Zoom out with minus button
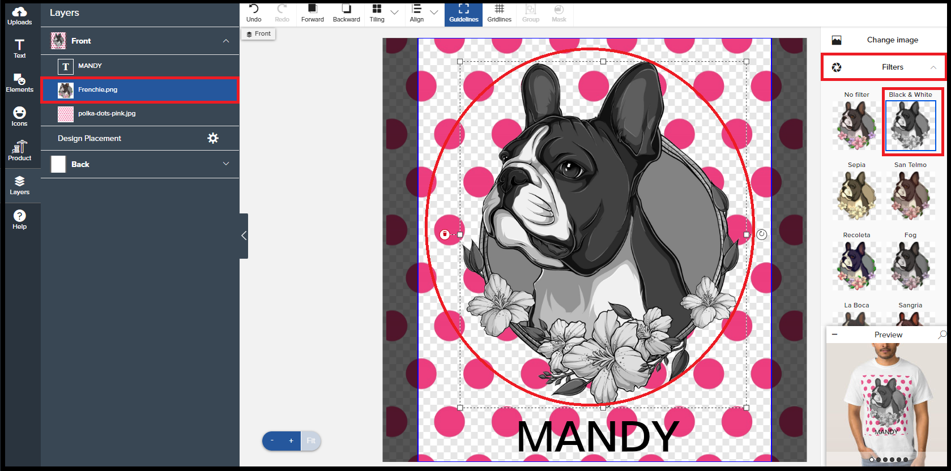Viewport: 951px width, 471px height. 272,440
